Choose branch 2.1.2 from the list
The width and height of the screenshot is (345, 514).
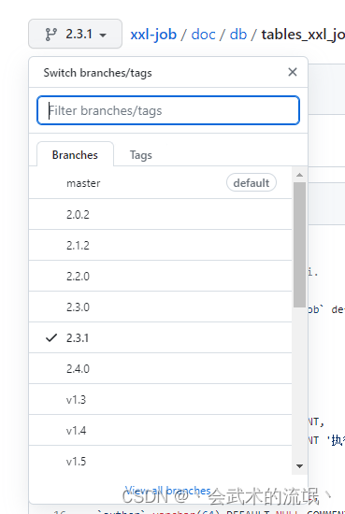pos(161,245)
